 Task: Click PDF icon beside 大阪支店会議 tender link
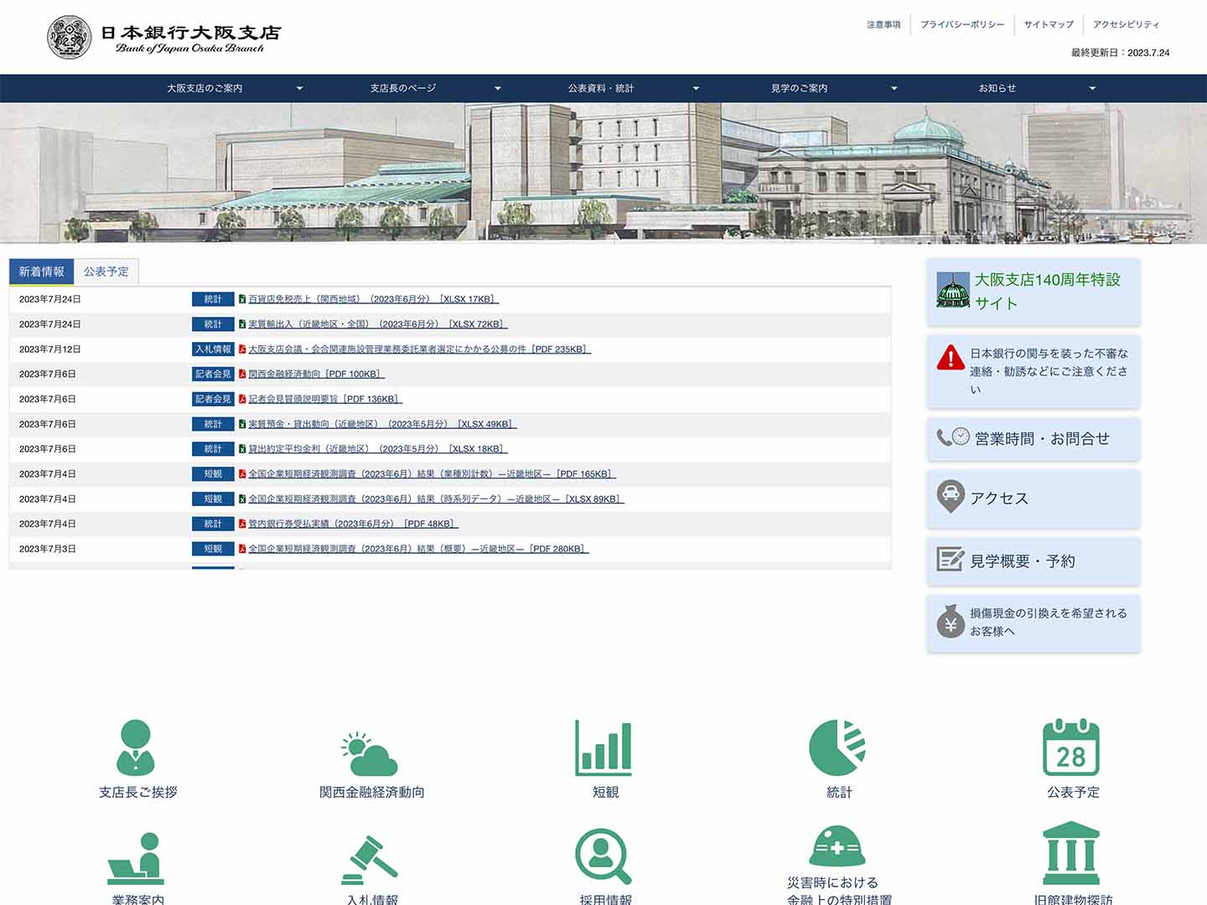click(x=242, y=349)
